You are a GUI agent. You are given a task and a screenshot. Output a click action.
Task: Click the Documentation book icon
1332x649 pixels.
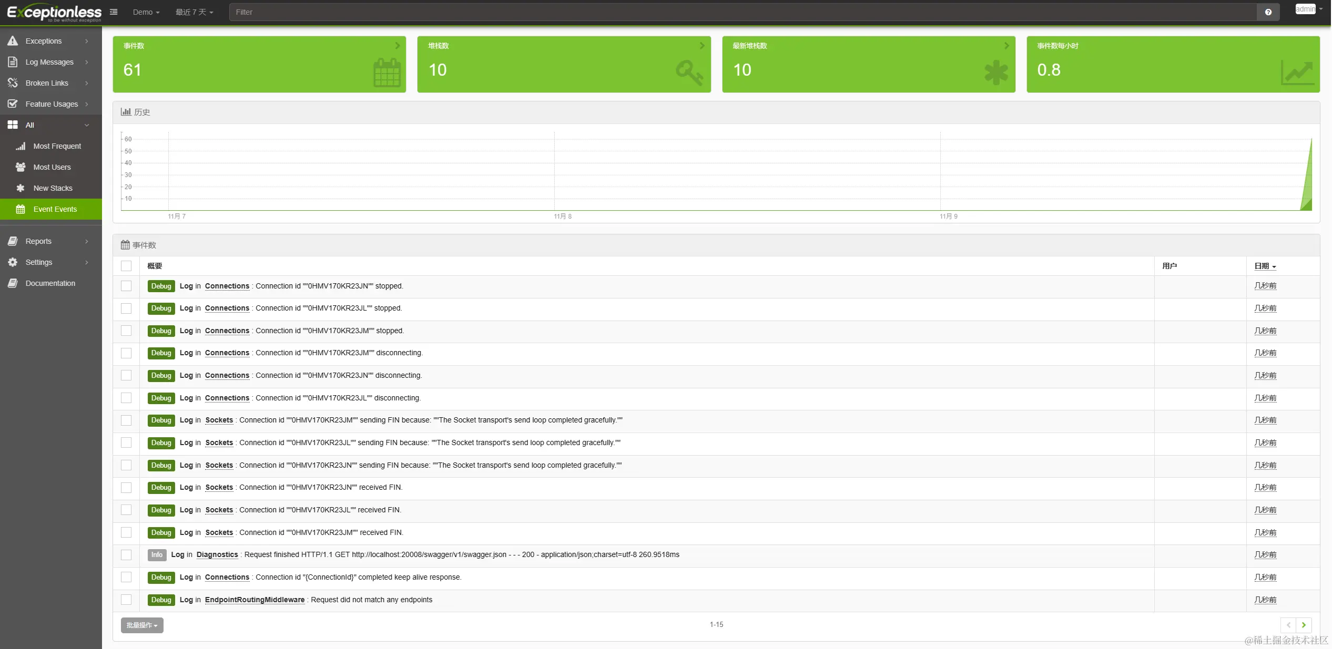point(13,283)
